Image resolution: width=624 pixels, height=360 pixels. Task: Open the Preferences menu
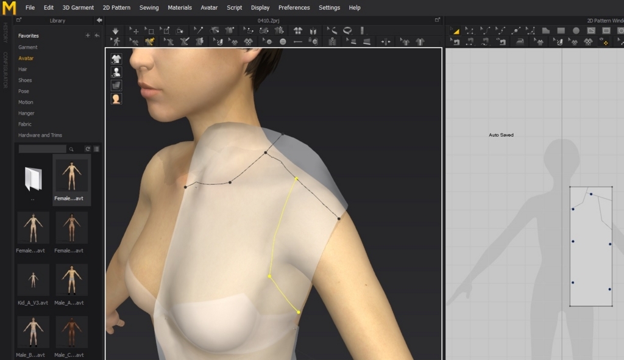coord(294,7)
